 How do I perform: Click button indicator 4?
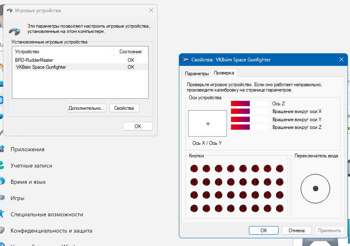pyautogui.click(x=231, y=169)
